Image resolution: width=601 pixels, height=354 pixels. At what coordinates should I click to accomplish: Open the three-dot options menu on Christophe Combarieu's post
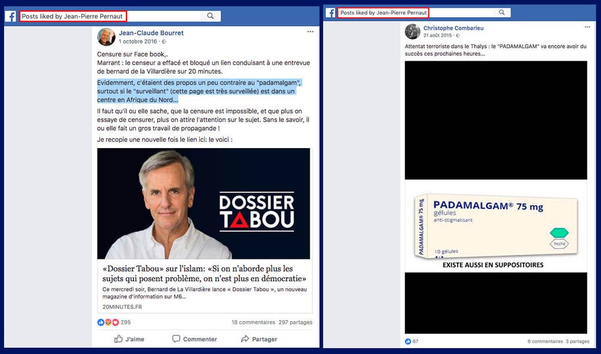tap(587, 27)
